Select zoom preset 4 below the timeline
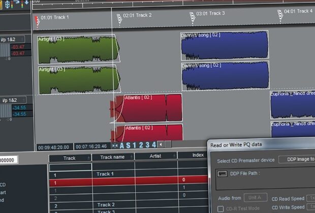The height and width of the screenshot is (213, 315). point(154,145)
